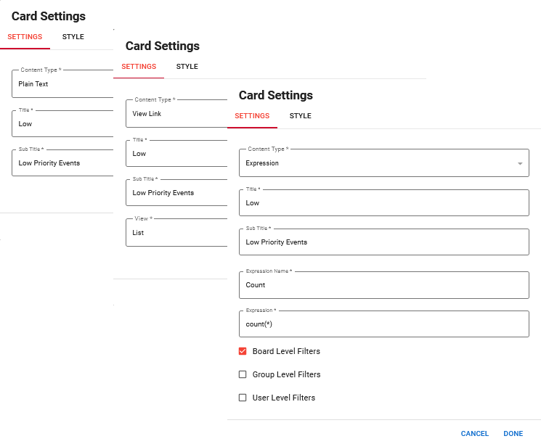Tick the User Level Filters checkbox
The height and width of the screenshot is (444, 541).
click(243, 398)
